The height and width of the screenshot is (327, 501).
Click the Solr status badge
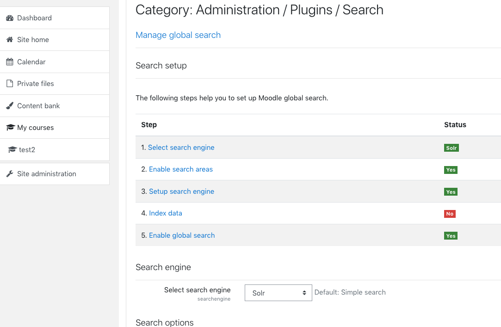(x=451, y=148)
